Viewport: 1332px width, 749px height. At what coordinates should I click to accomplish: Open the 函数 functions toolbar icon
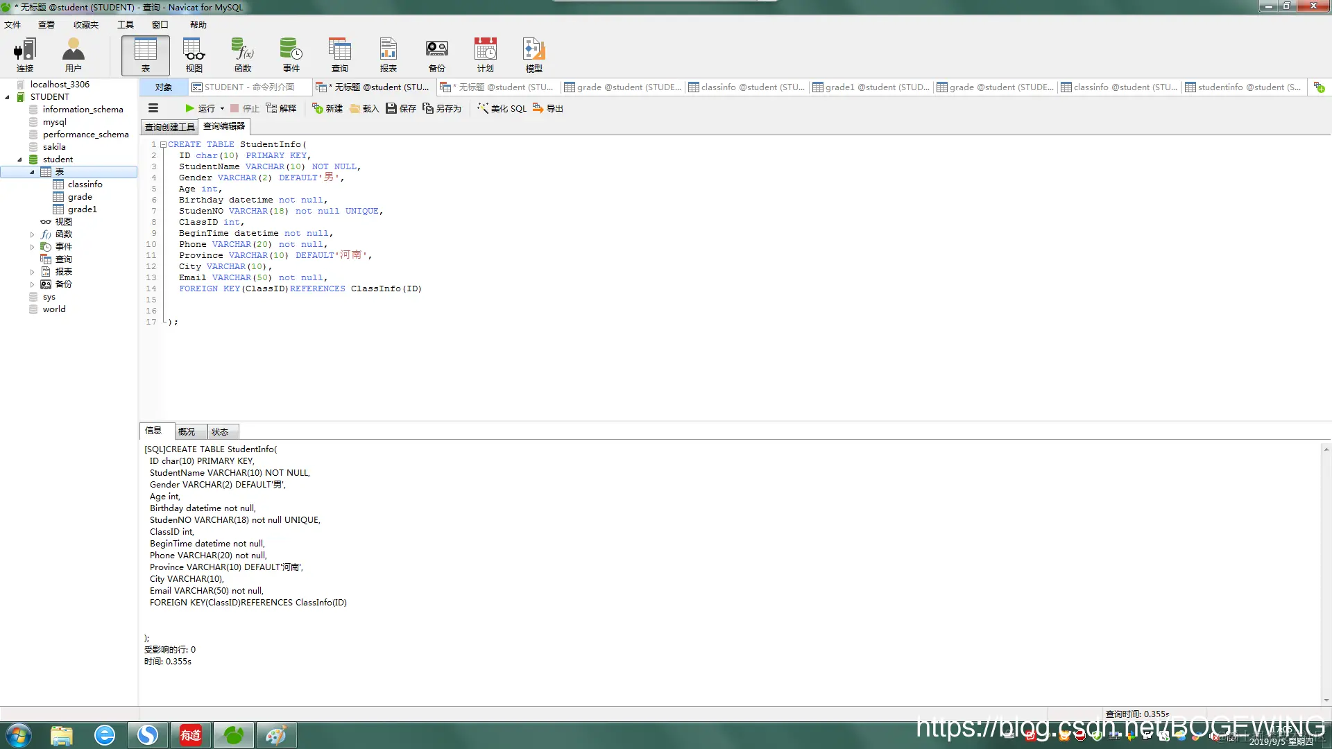(x=243, y=55)
